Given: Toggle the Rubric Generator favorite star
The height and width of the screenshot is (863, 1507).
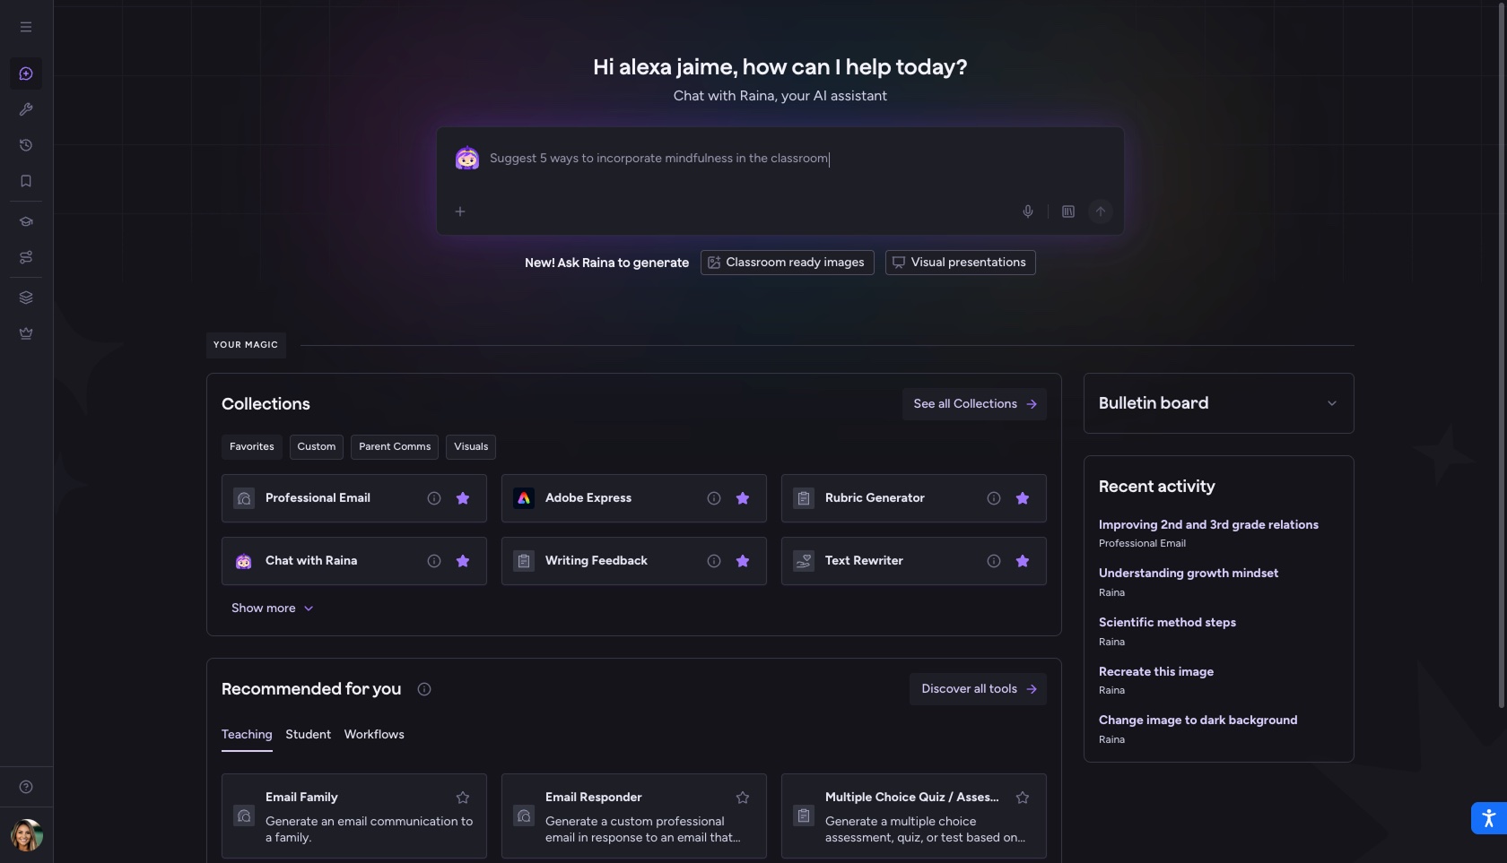Looking at the screenshot, I should pyautogui.click(x=1023, y=498).
